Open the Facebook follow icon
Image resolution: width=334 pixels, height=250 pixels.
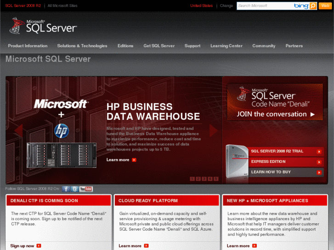(66, 189)
